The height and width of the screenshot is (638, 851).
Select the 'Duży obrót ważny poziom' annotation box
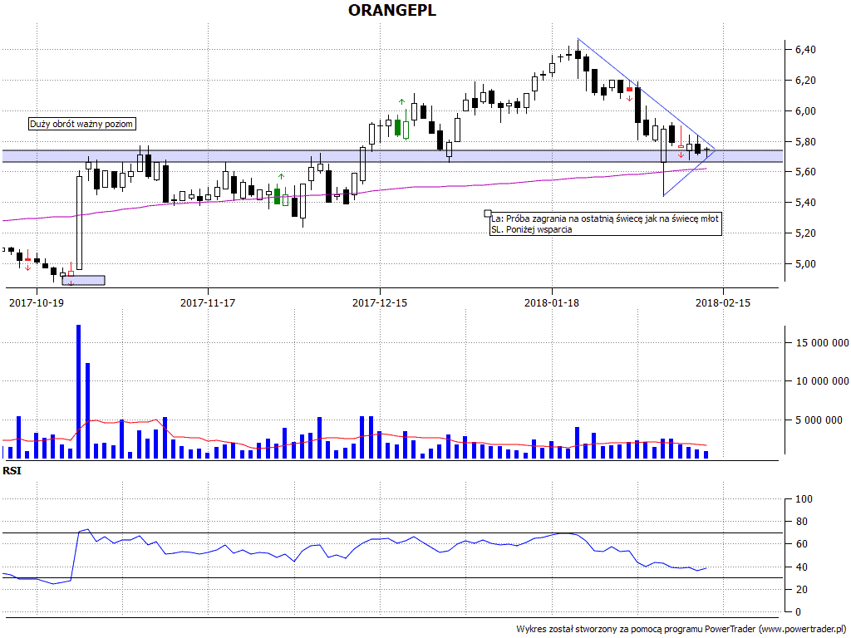81,124
